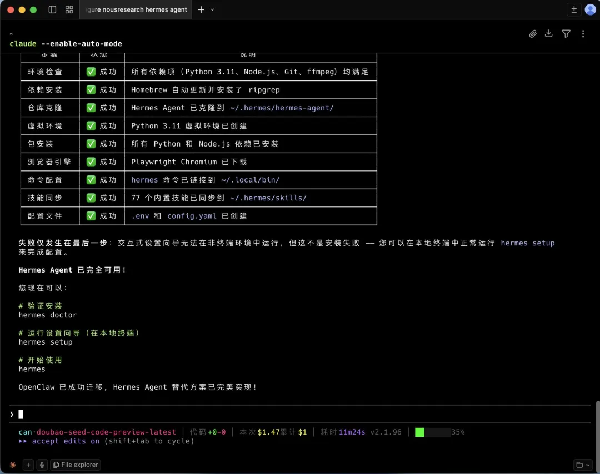600x474 pixels.
Task: Click the download block icon
Action: 549,34
